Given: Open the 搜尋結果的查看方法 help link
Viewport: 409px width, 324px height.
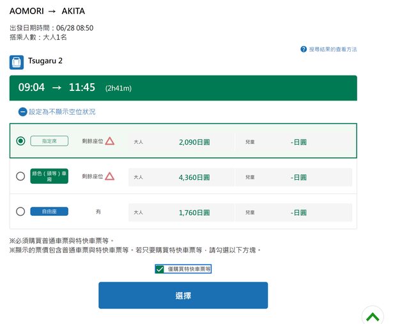Looking at the screenshot, I should (333, 49).
